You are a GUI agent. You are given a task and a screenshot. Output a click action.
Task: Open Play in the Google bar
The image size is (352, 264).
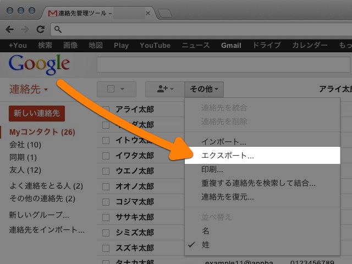[x=121, y=45]
